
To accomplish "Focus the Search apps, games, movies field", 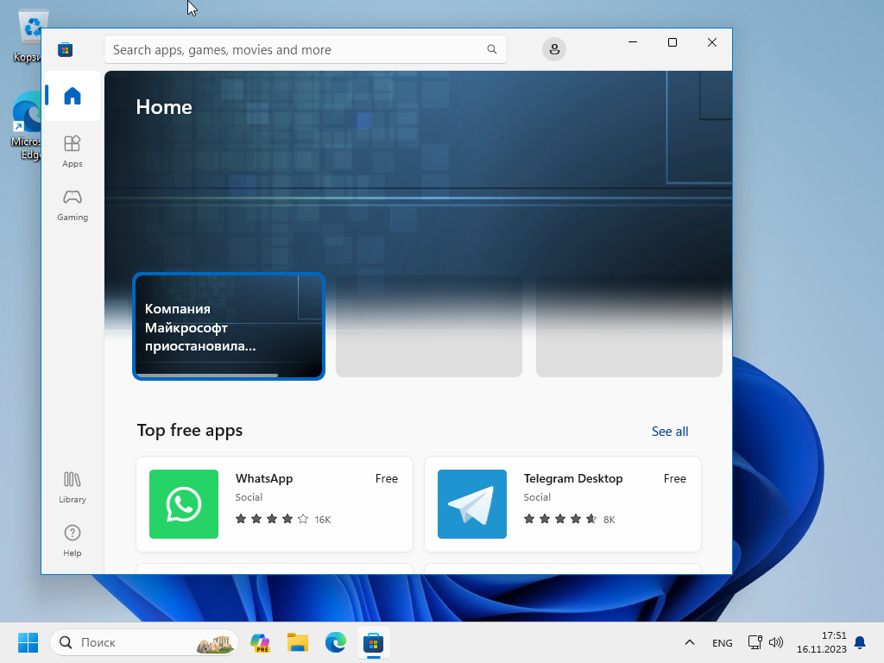I will tap(294, 50).
